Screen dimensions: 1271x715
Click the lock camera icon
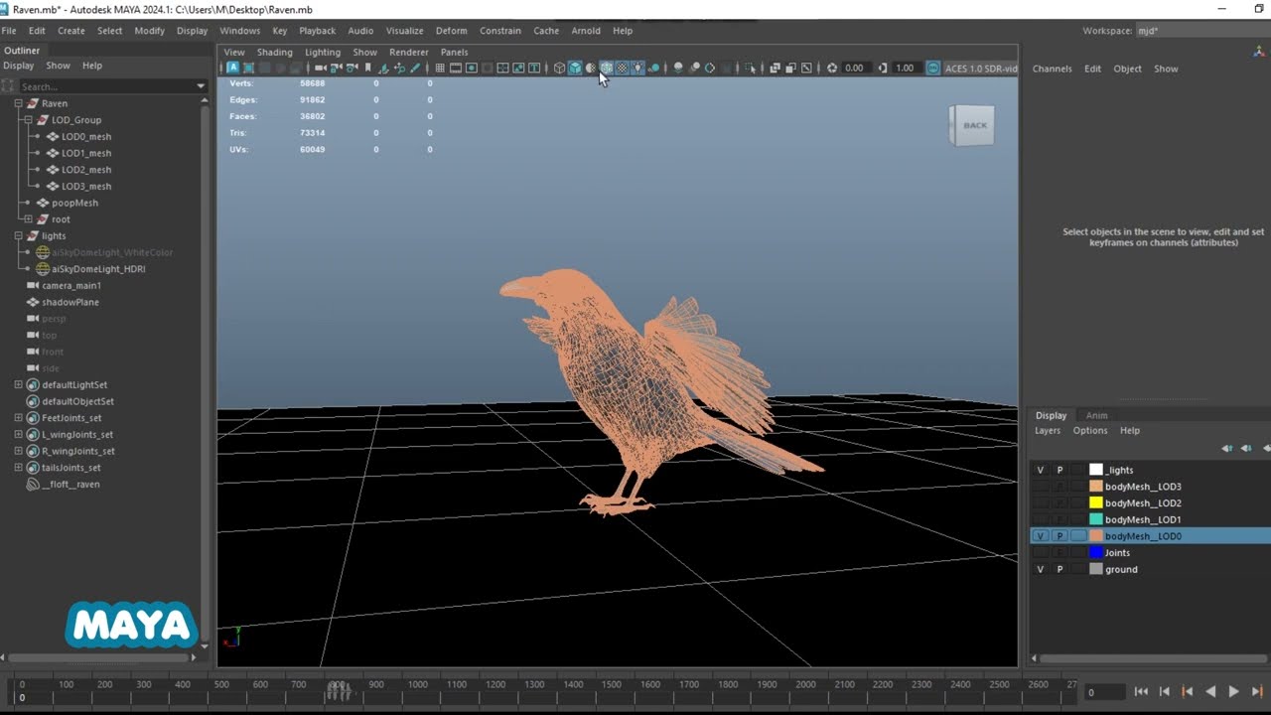tap(337, 69)
